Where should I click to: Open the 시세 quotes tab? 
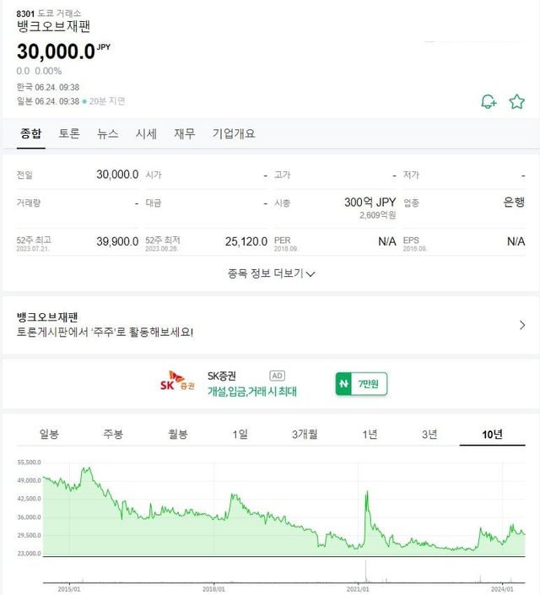[x=146, y=133]
